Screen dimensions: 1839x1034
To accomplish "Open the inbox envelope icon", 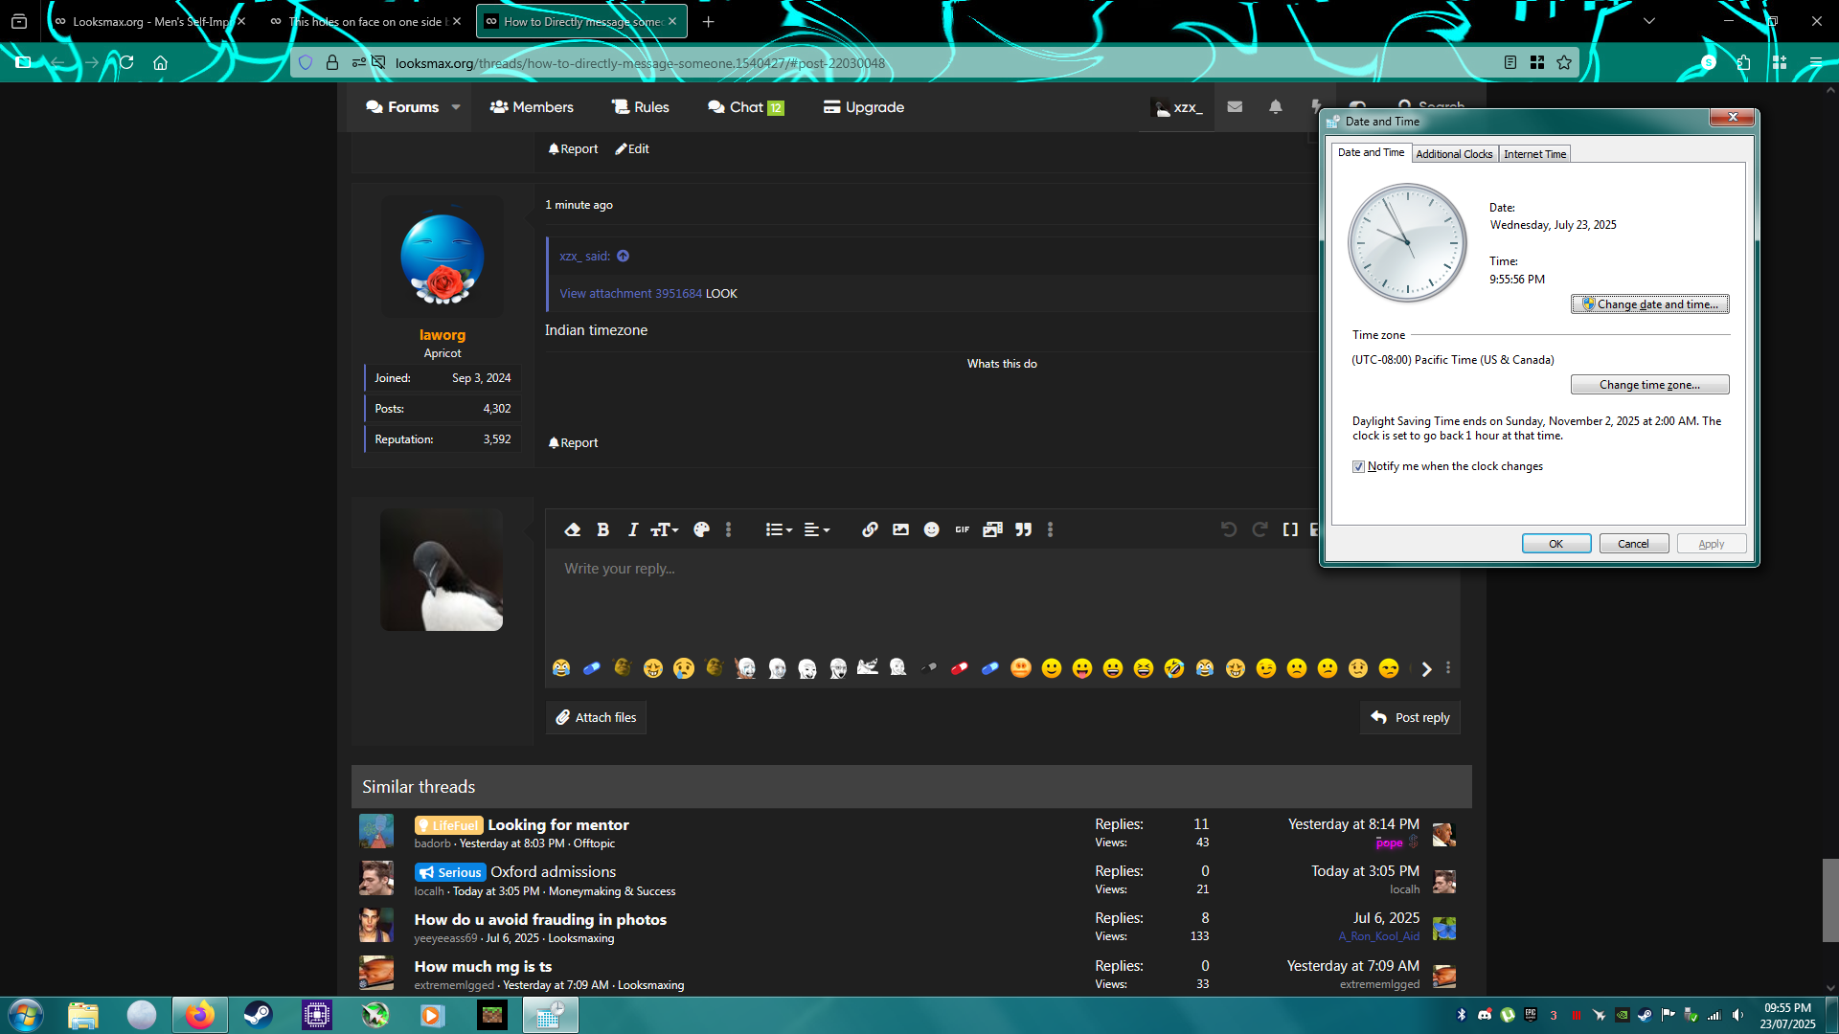I will (1235, 107).
